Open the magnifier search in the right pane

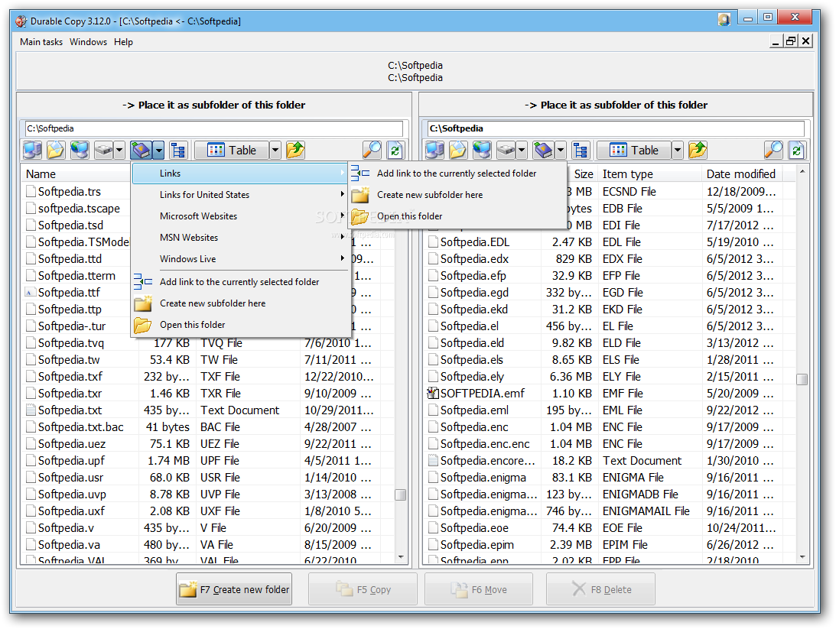pyautogui.click(x=773, y=151)
